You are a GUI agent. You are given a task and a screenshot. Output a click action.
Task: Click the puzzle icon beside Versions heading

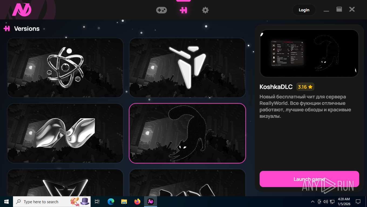[7, 28]
